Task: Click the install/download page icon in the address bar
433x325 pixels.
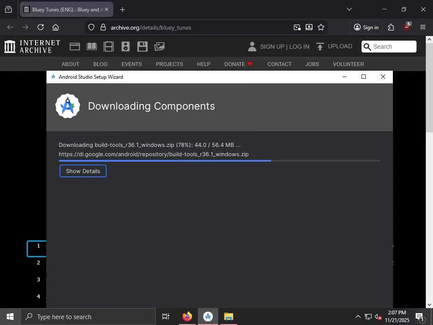Action: pos(309,27)
